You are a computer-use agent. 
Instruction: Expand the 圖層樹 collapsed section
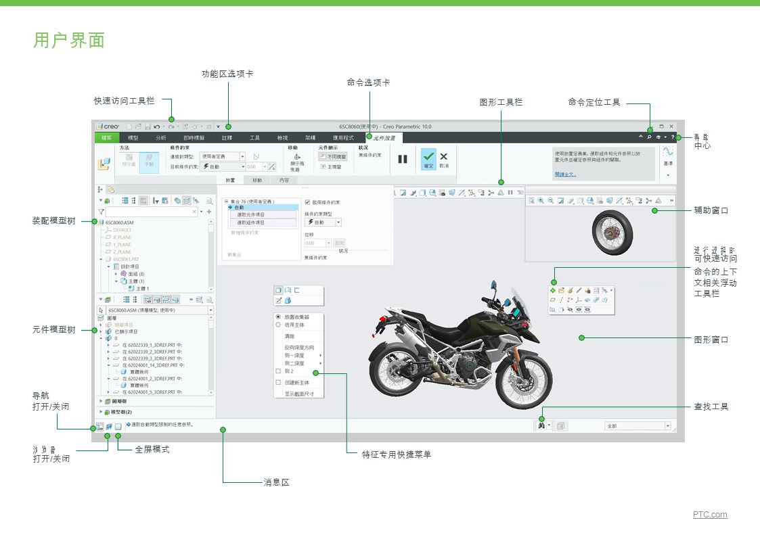click(x=101, y=401)
